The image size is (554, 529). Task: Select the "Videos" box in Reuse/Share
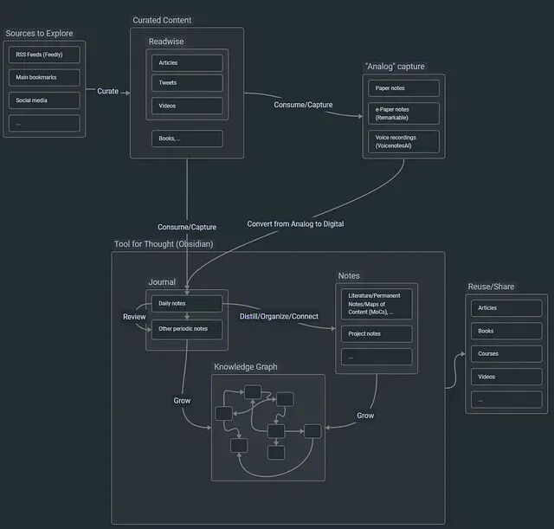[x=506, y=377]
